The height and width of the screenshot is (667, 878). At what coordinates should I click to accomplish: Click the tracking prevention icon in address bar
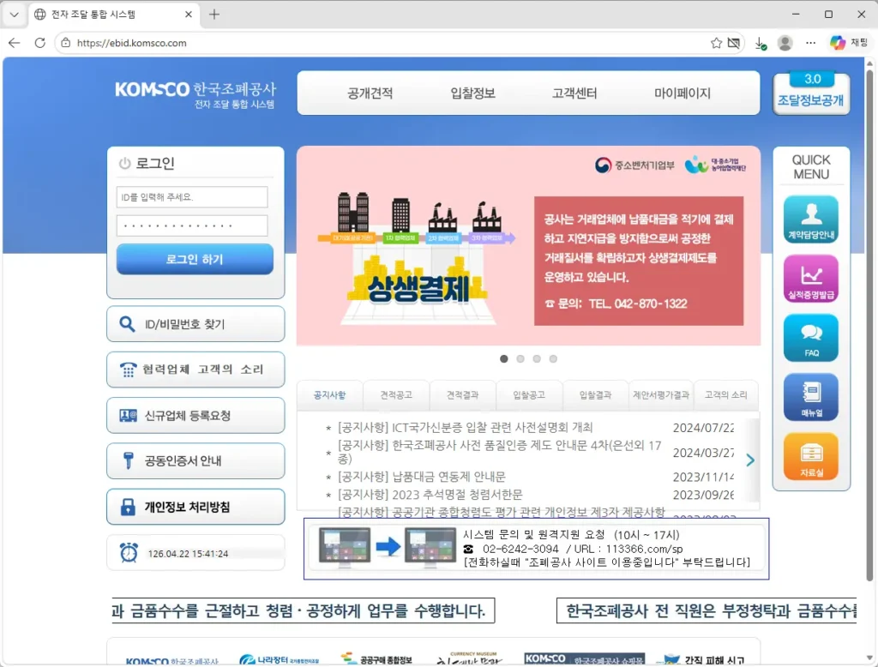coord(733,43)
